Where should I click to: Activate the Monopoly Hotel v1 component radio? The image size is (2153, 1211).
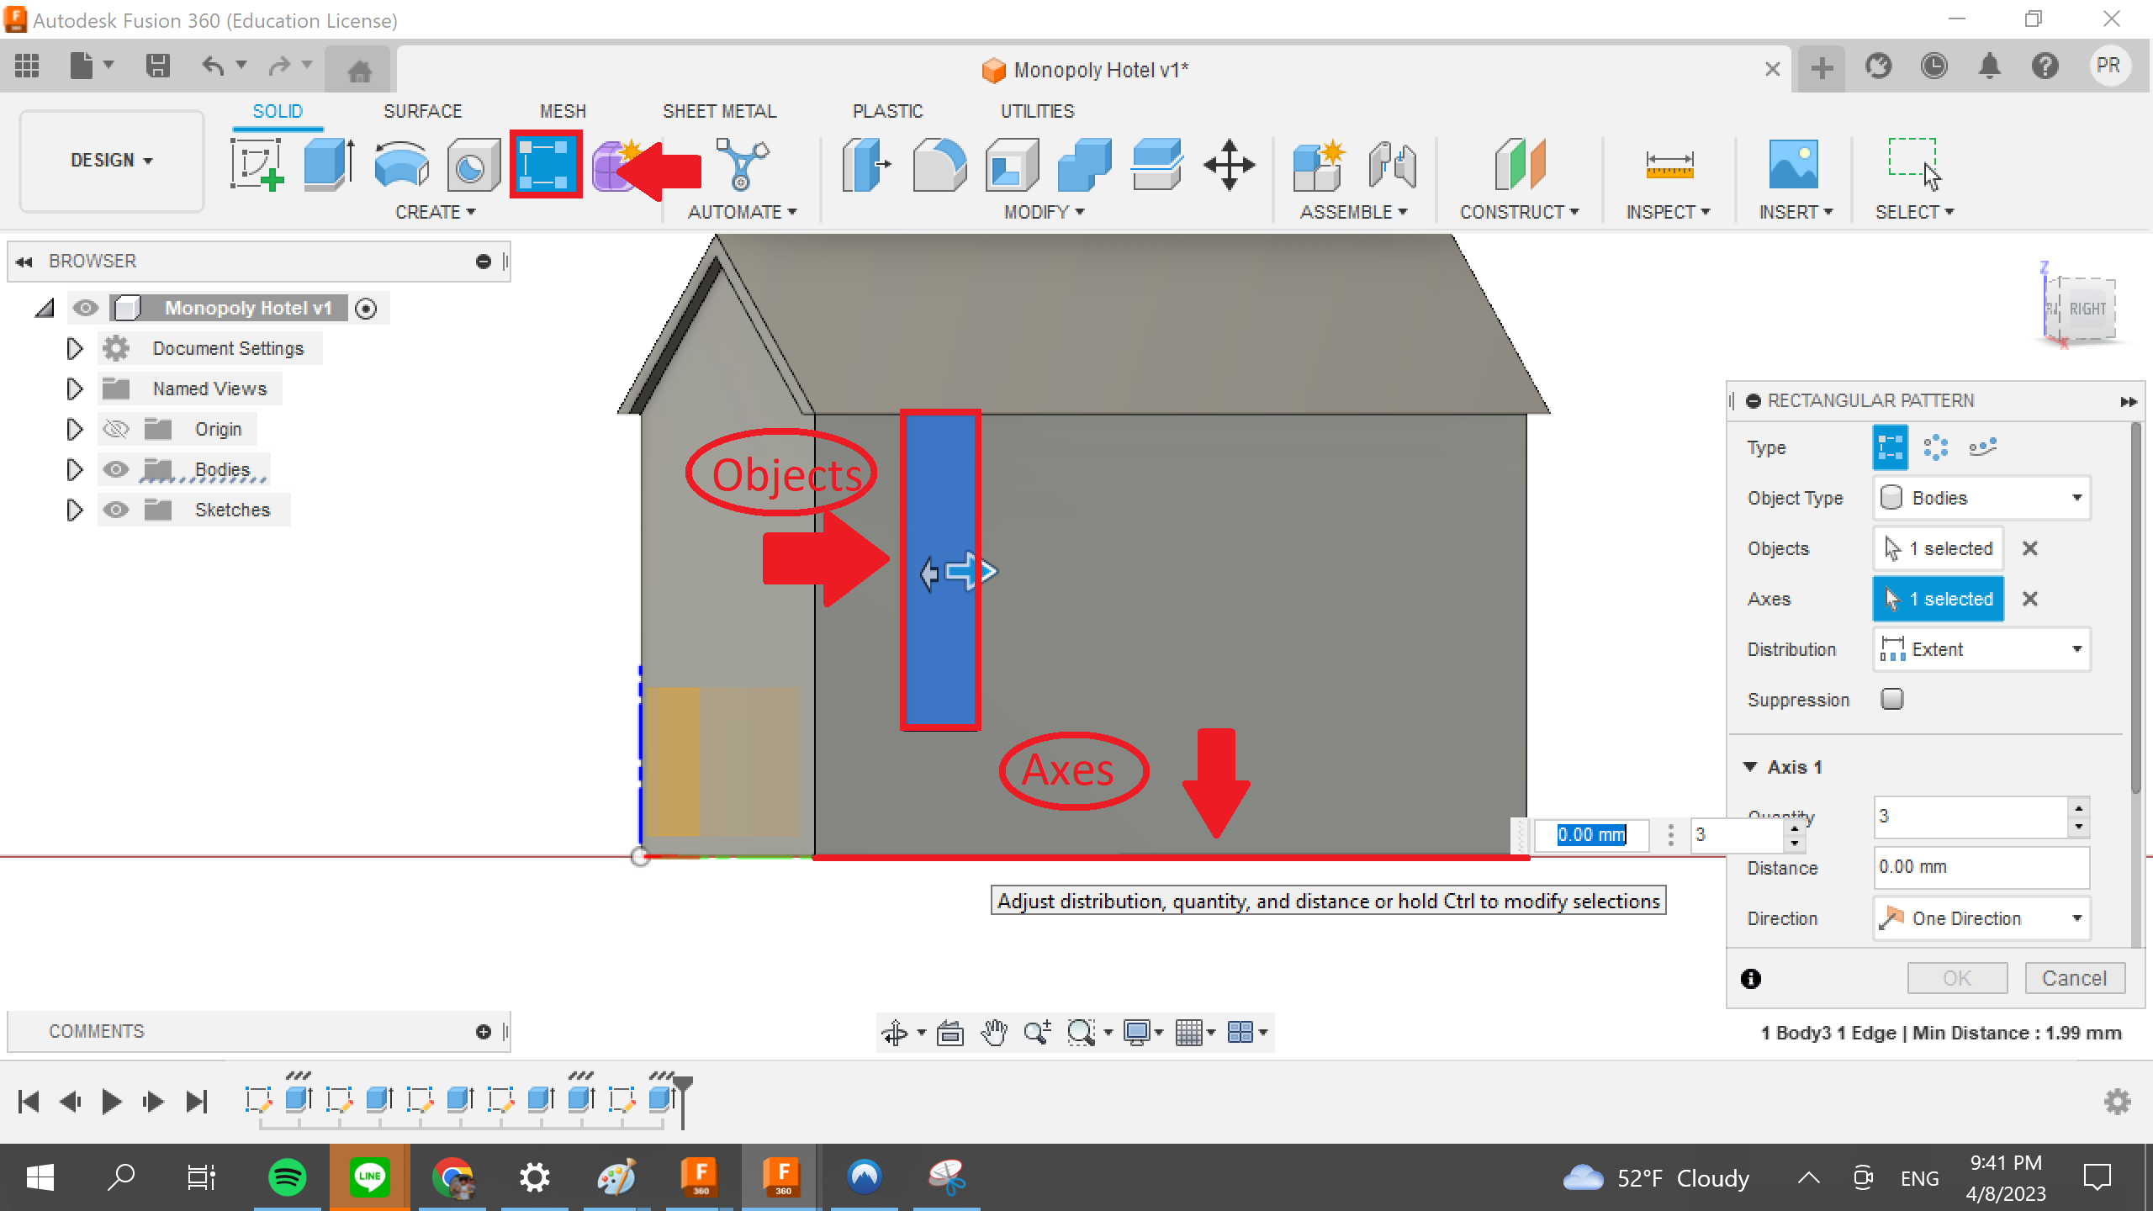coord(366,309)
